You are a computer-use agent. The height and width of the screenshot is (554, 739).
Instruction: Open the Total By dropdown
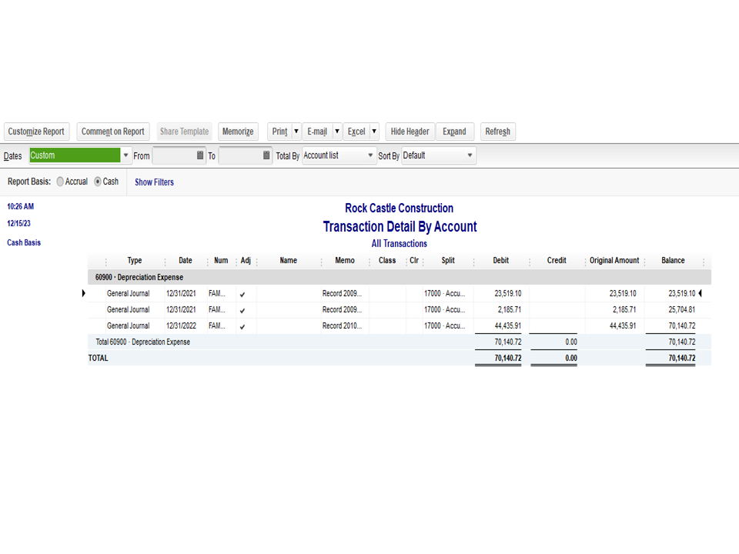(x=339, y=155)
